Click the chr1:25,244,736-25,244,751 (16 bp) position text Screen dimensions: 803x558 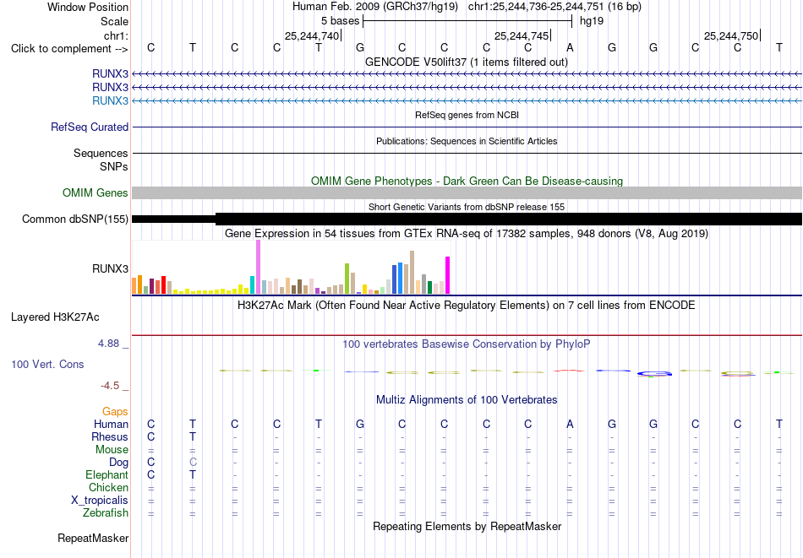(554, 7)
